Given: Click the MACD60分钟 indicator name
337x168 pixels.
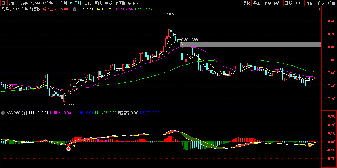Looking at the screenshot, I should coord(17,113).
